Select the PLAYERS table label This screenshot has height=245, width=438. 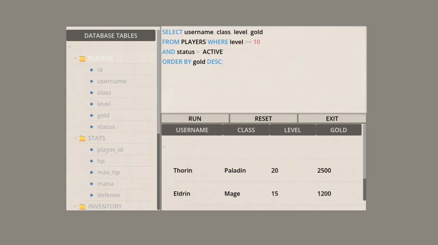[101, 59]
